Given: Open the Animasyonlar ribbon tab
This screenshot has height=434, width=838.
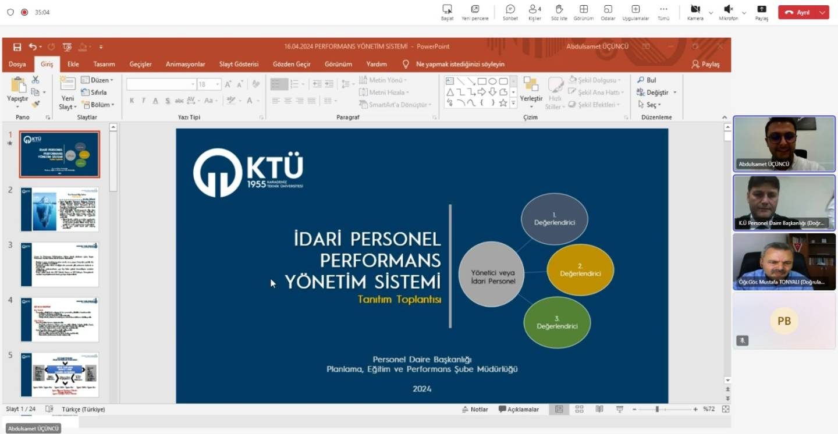Looking at the screenshot, I should [x=185, y=64].
